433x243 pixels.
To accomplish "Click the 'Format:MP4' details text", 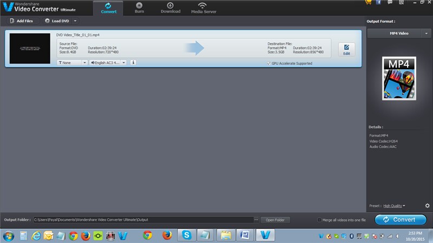I will tap(378, 136).
